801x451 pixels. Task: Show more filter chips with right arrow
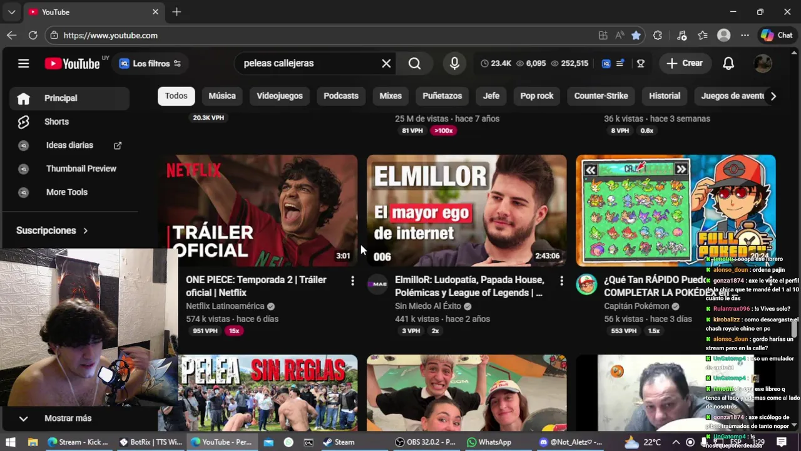point(773,96)
